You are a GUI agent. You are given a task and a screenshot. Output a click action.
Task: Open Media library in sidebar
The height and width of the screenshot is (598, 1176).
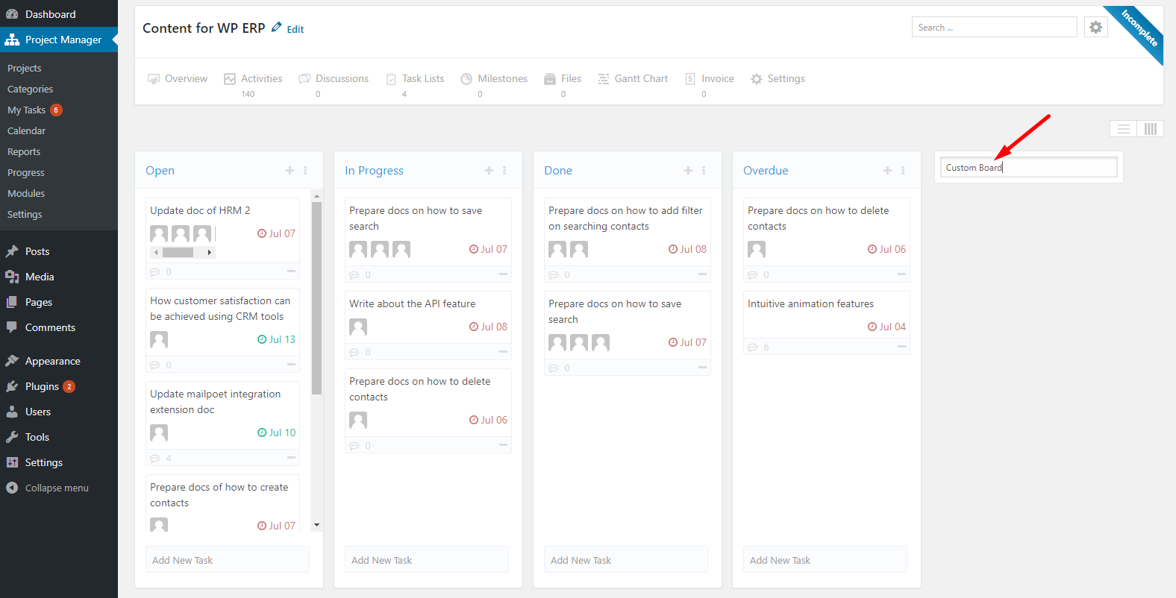(40, 277)
